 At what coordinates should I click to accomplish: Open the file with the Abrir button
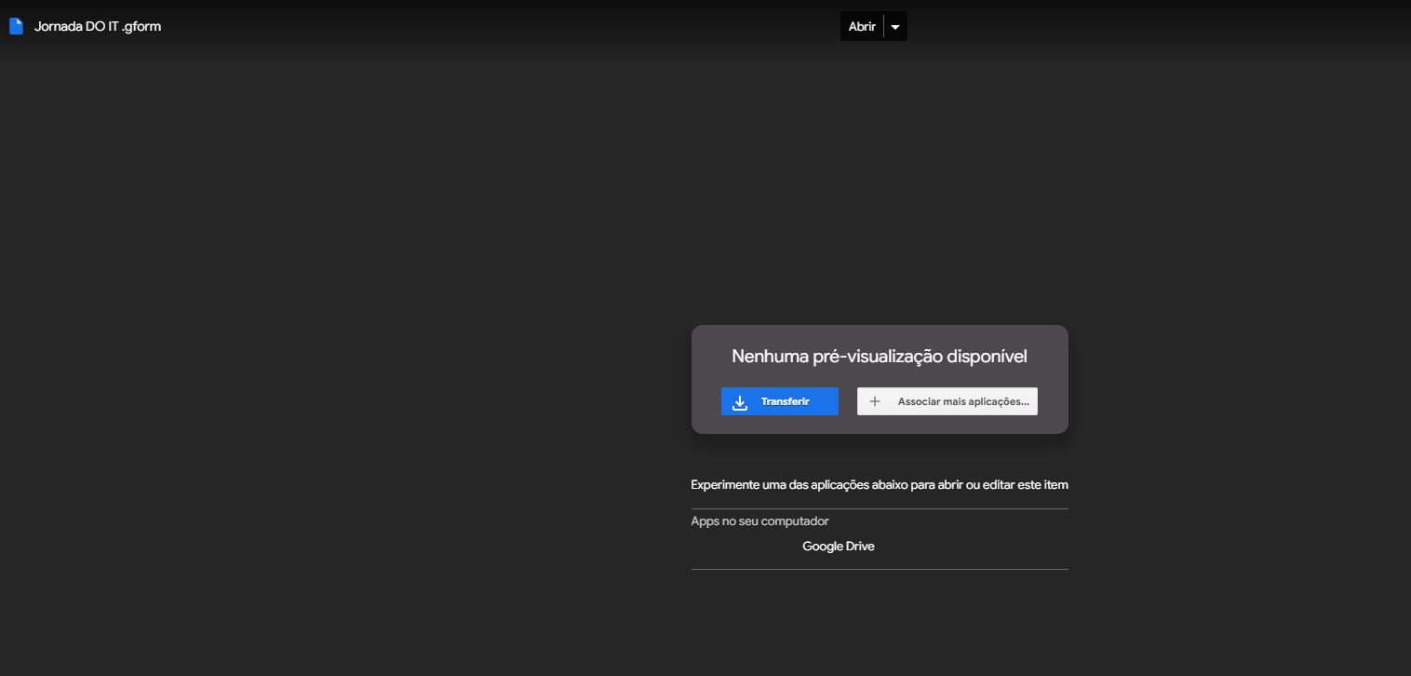(862, 27)
